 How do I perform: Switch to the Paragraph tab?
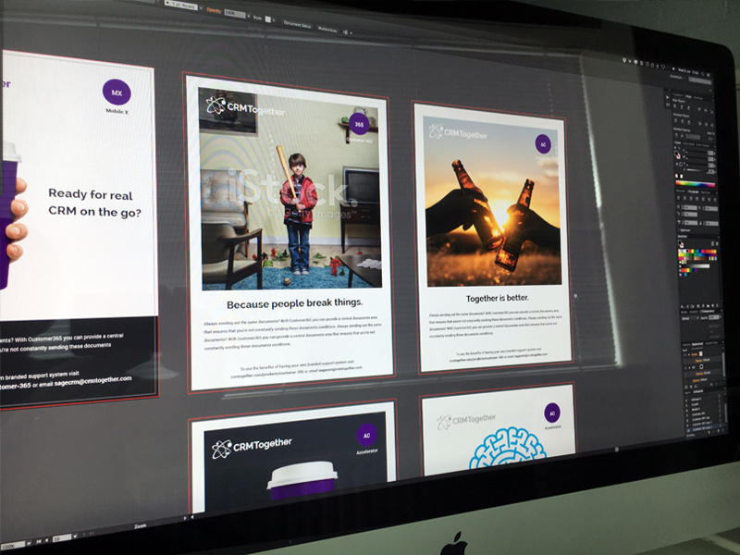693,191
